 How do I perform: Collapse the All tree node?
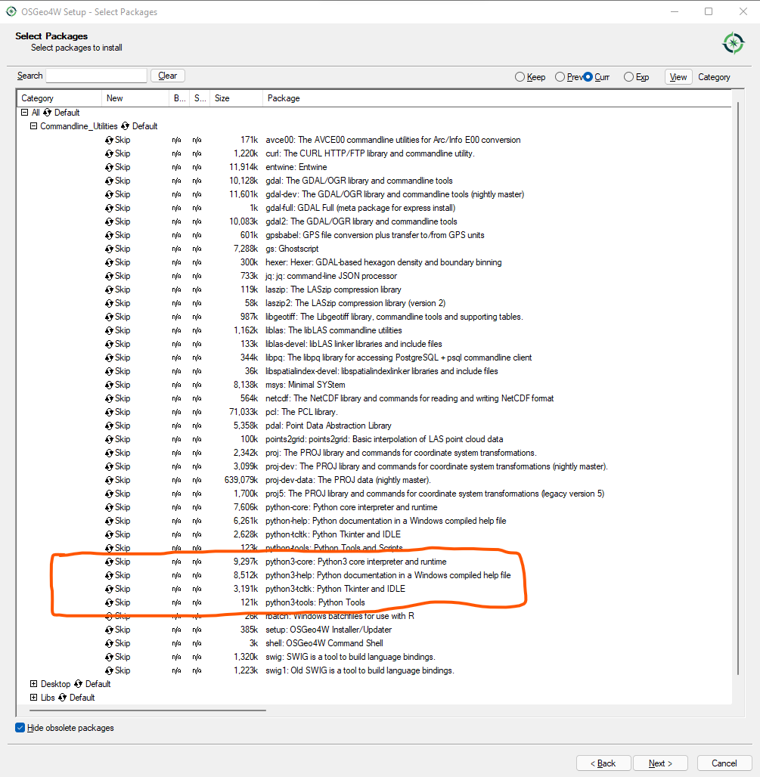24,113
